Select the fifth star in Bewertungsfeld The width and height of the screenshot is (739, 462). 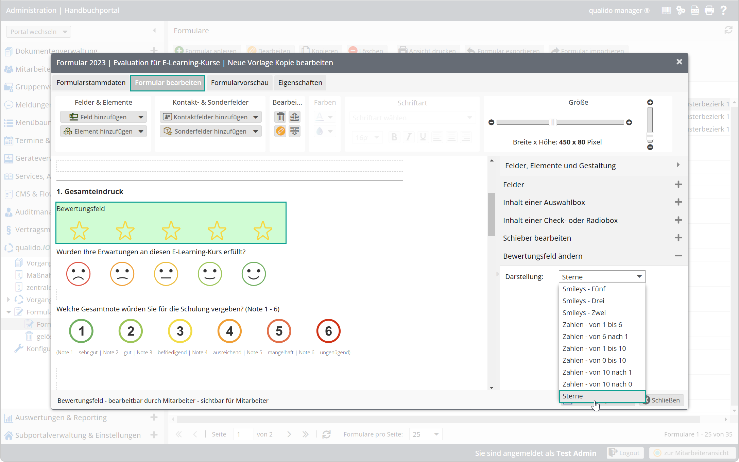coord(263,230)
